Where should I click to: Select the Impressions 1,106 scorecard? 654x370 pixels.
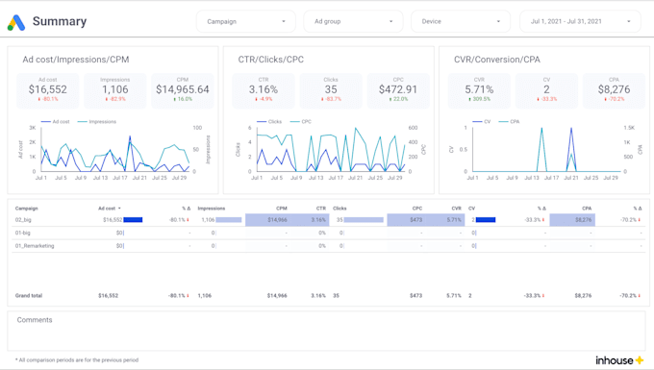tap(115, 91)
